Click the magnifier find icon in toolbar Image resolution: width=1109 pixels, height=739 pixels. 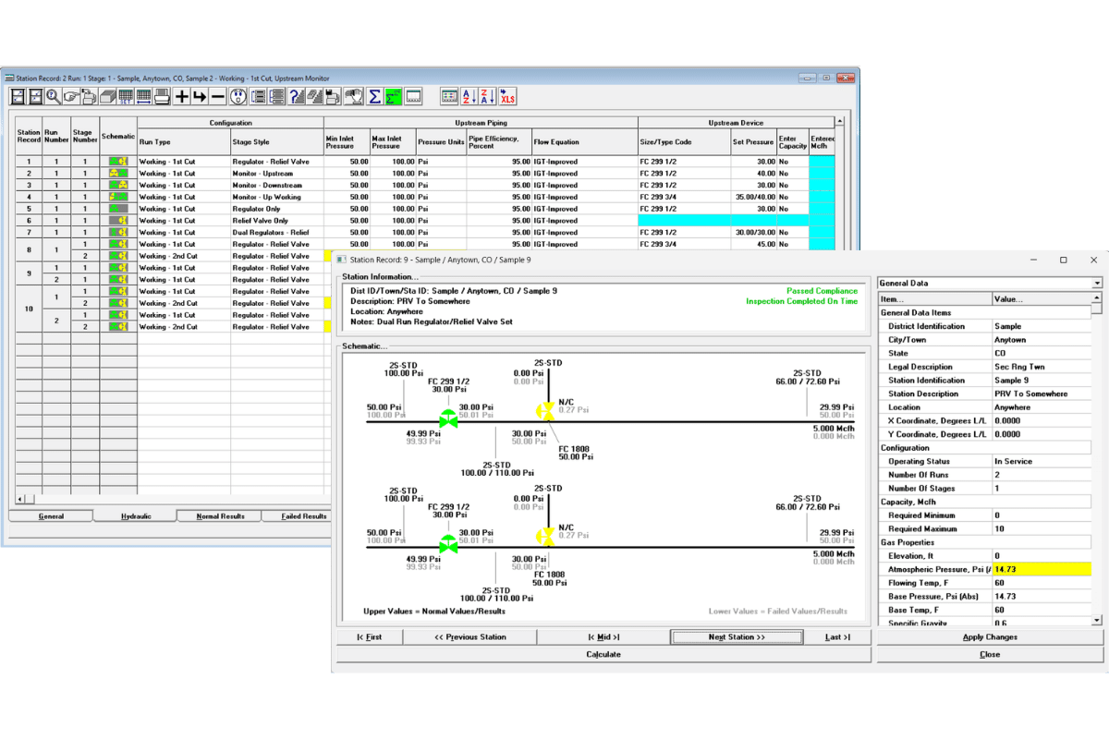coord(54,96)
